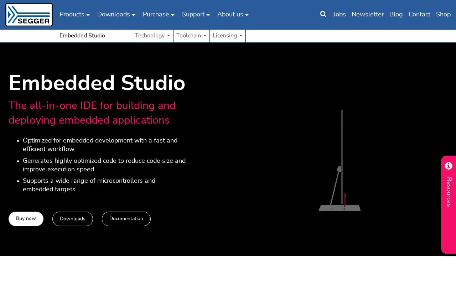Click the 'The all-in-one IDE' tagline
Screen dimensions: 456x285
coord(92,113)
